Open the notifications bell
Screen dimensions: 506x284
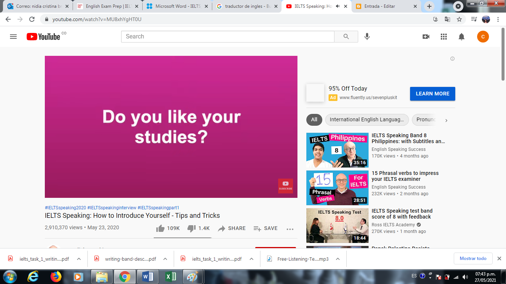462,37
